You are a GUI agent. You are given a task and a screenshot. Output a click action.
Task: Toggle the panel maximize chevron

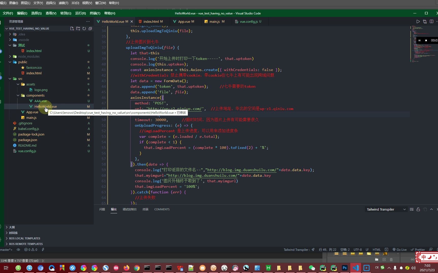[431, 209]
